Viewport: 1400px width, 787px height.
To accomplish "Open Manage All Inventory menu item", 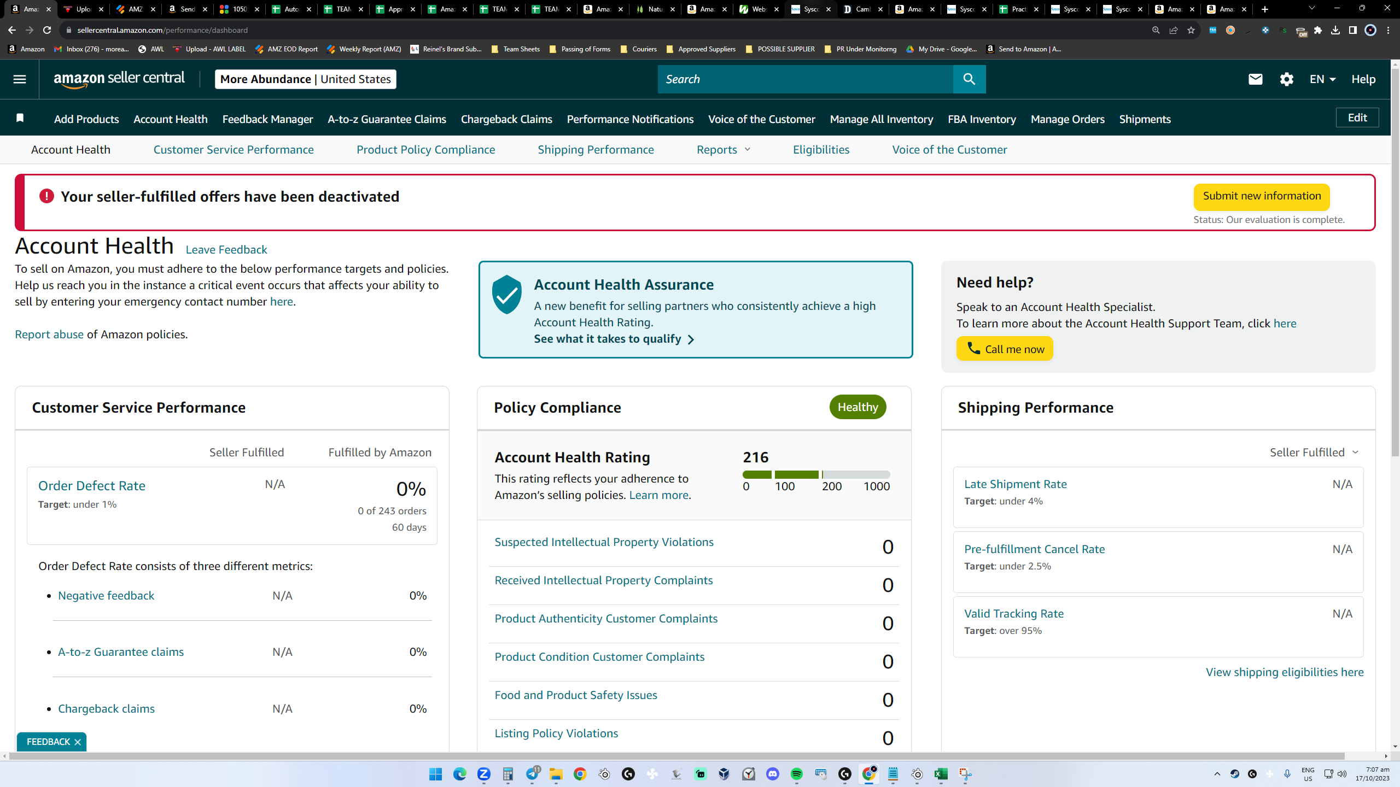I will (x=882, y=119).
